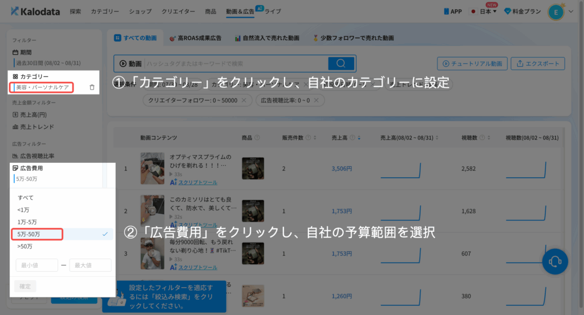Click 1,260円 sales amount
This screenshot has height=315, width=584.
pyautogui.click(x=342, y=296)
